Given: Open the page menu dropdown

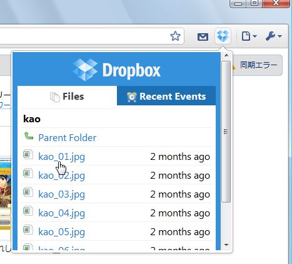Looking at the screenshot, I should point(249,36).
